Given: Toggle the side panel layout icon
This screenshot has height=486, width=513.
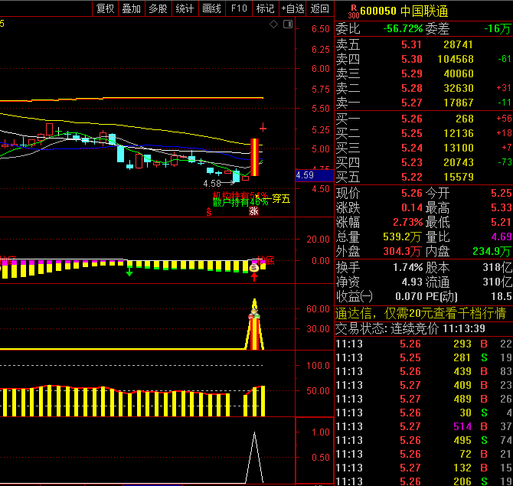Looking at the screenshot, I should 288,24.
